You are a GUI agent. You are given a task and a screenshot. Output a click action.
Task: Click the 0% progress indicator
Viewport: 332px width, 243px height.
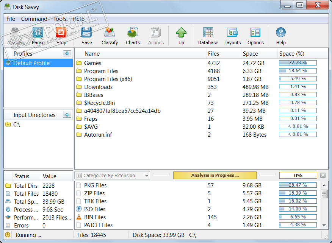[x=298, y=175]
